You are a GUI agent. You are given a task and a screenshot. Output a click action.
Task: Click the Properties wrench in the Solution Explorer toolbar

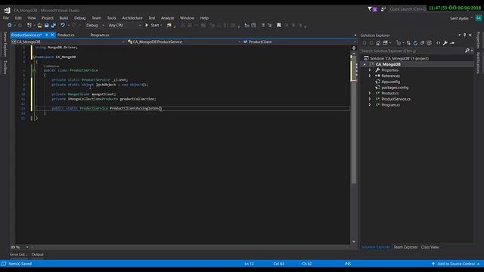[445, 43]
